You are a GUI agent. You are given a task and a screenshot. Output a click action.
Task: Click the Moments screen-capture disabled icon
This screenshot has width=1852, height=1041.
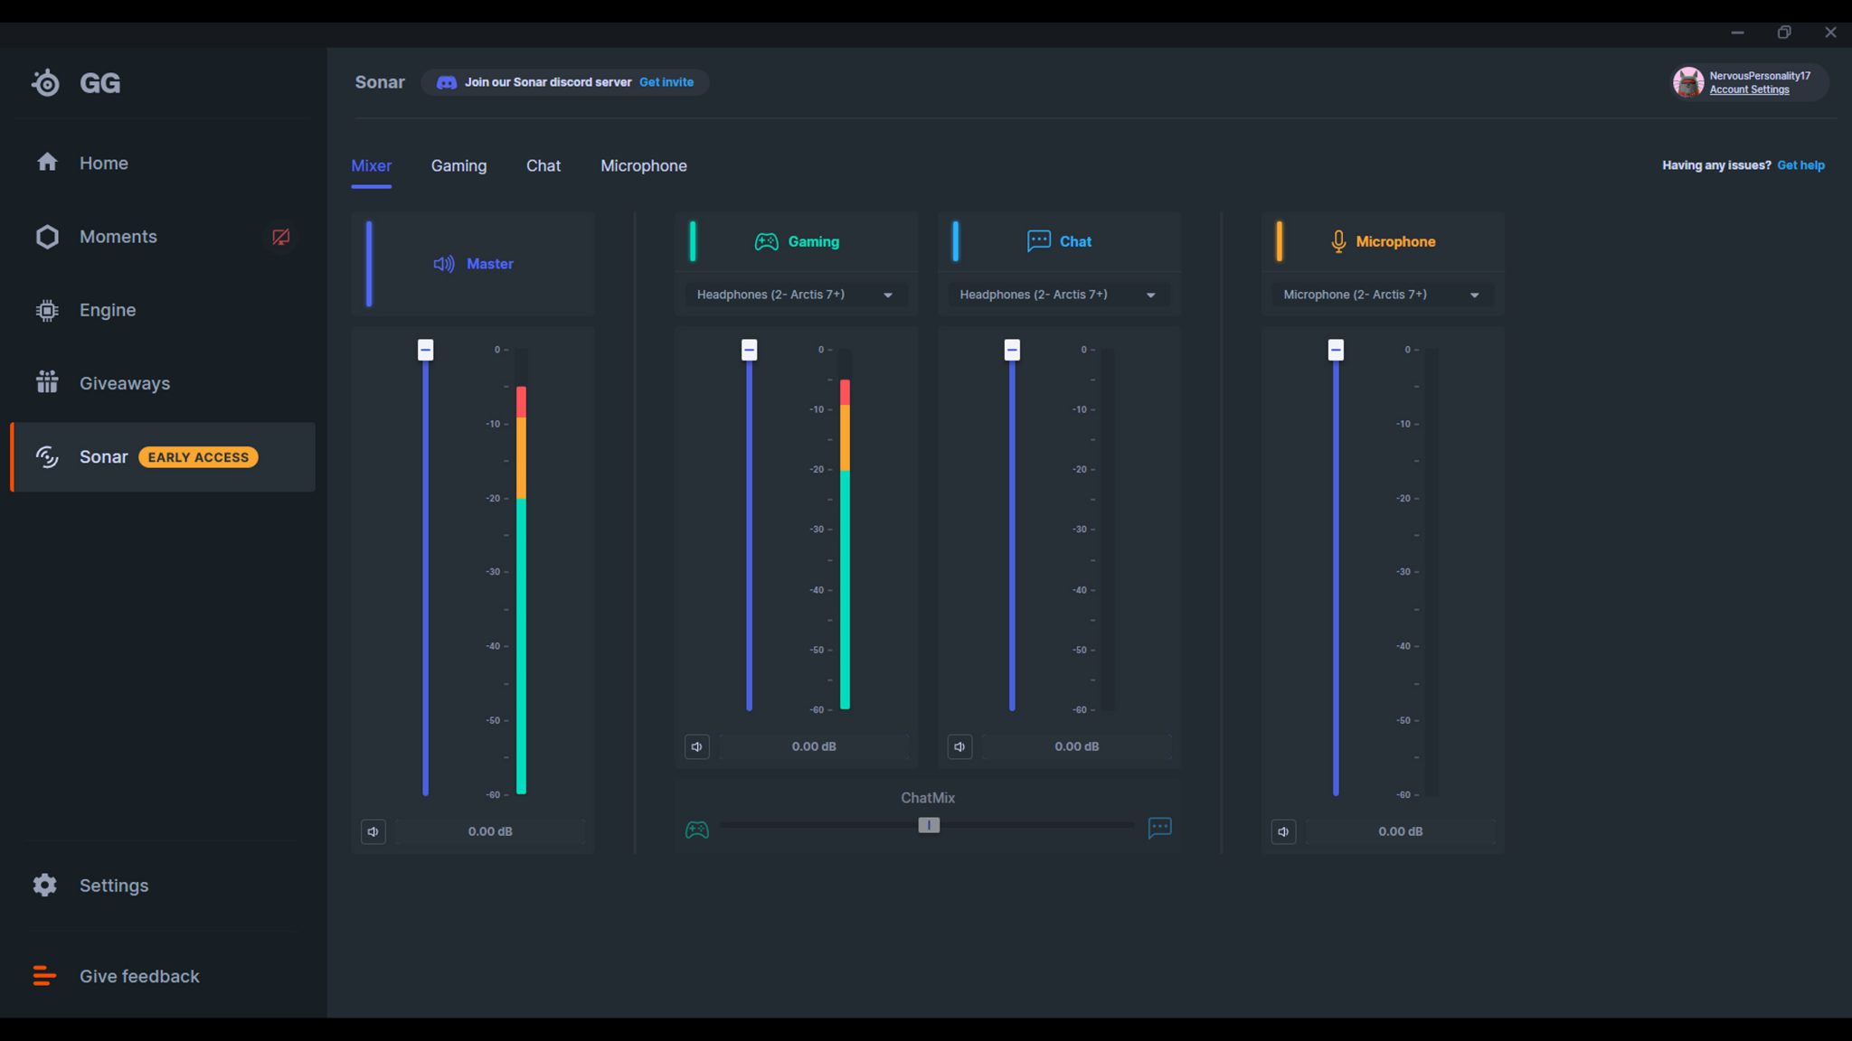click(x=281, y=237)
